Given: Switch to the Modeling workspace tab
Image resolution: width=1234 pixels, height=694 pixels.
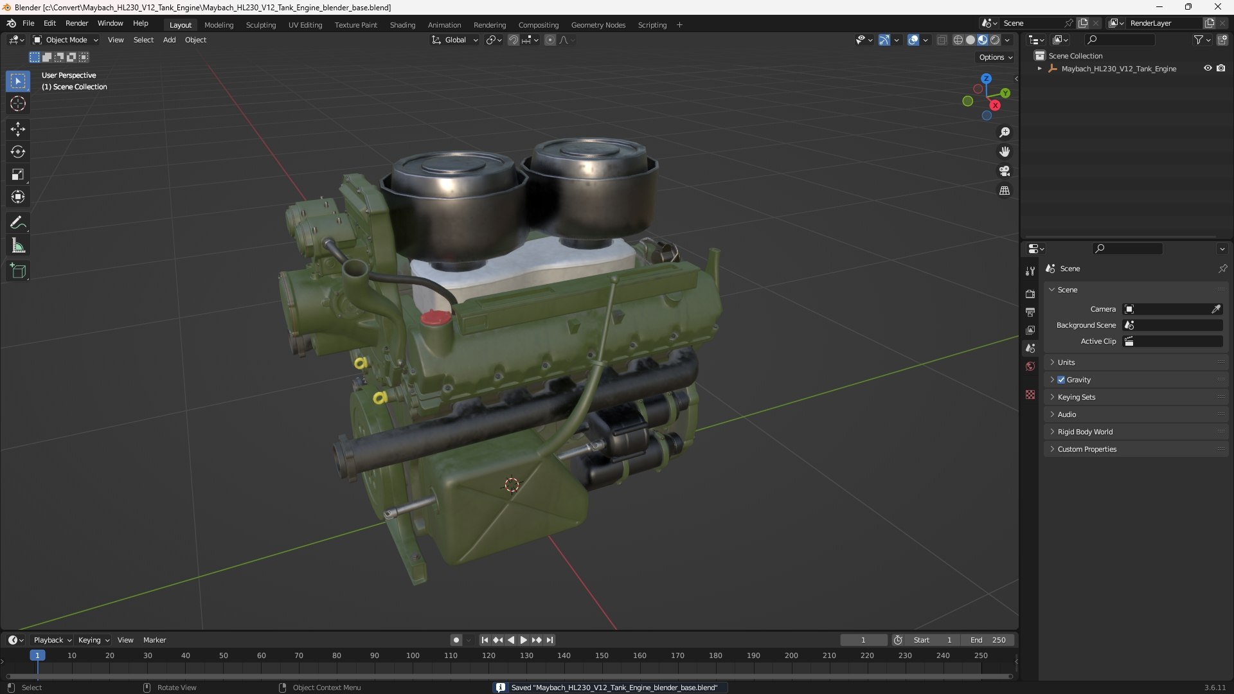Looking at the screenshot, I should (x=219, y=25).
